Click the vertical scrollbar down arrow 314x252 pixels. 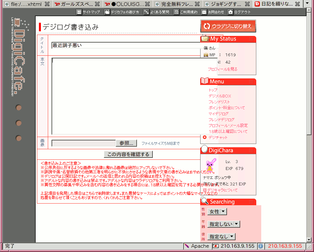[x=309, y=240]
